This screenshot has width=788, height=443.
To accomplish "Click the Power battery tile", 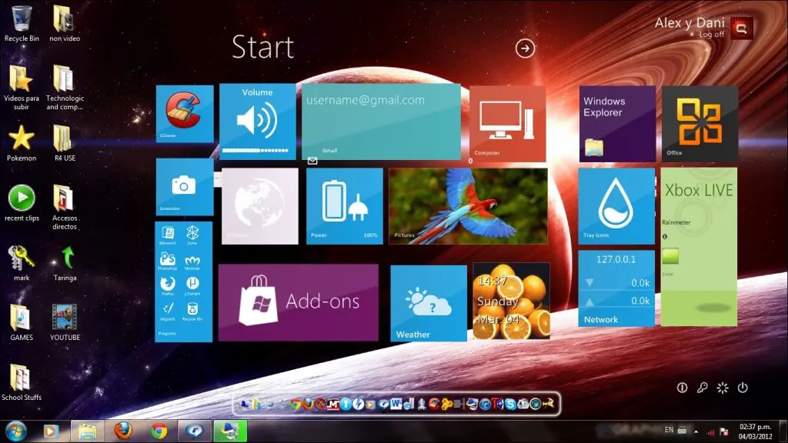I will [x=344, y=206].
